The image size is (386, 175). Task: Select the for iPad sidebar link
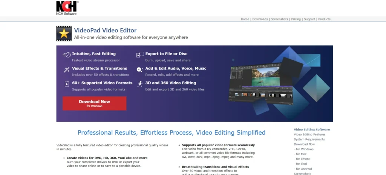click(300, 164)
